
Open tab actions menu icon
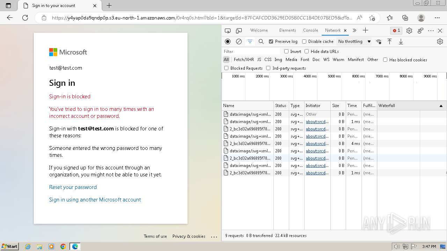pos(9,6)
